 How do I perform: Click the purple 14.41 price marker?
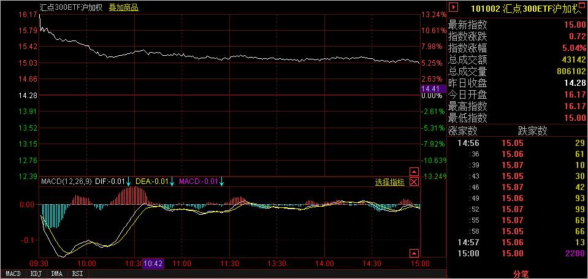pos(433,89)
